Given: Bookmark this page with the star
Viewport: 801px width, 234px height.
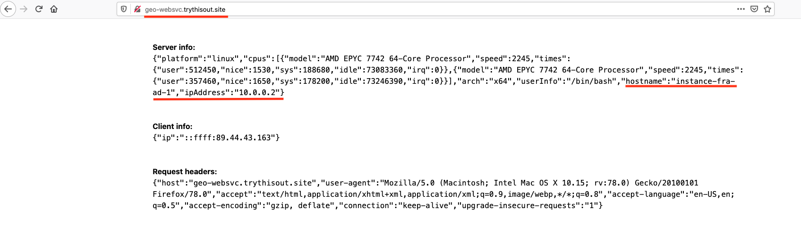Looking at the screenshot, I should 767,9.
